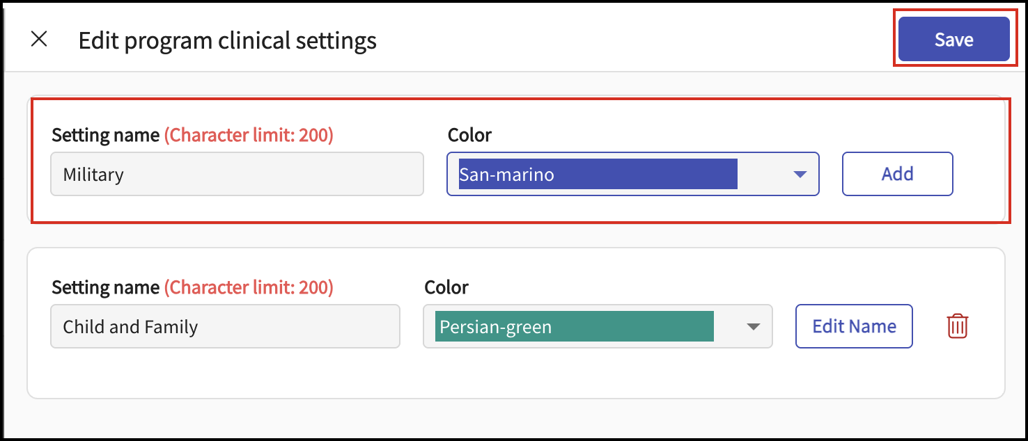
Task: Focus the Military setting name field
Action: coord(237,174)
